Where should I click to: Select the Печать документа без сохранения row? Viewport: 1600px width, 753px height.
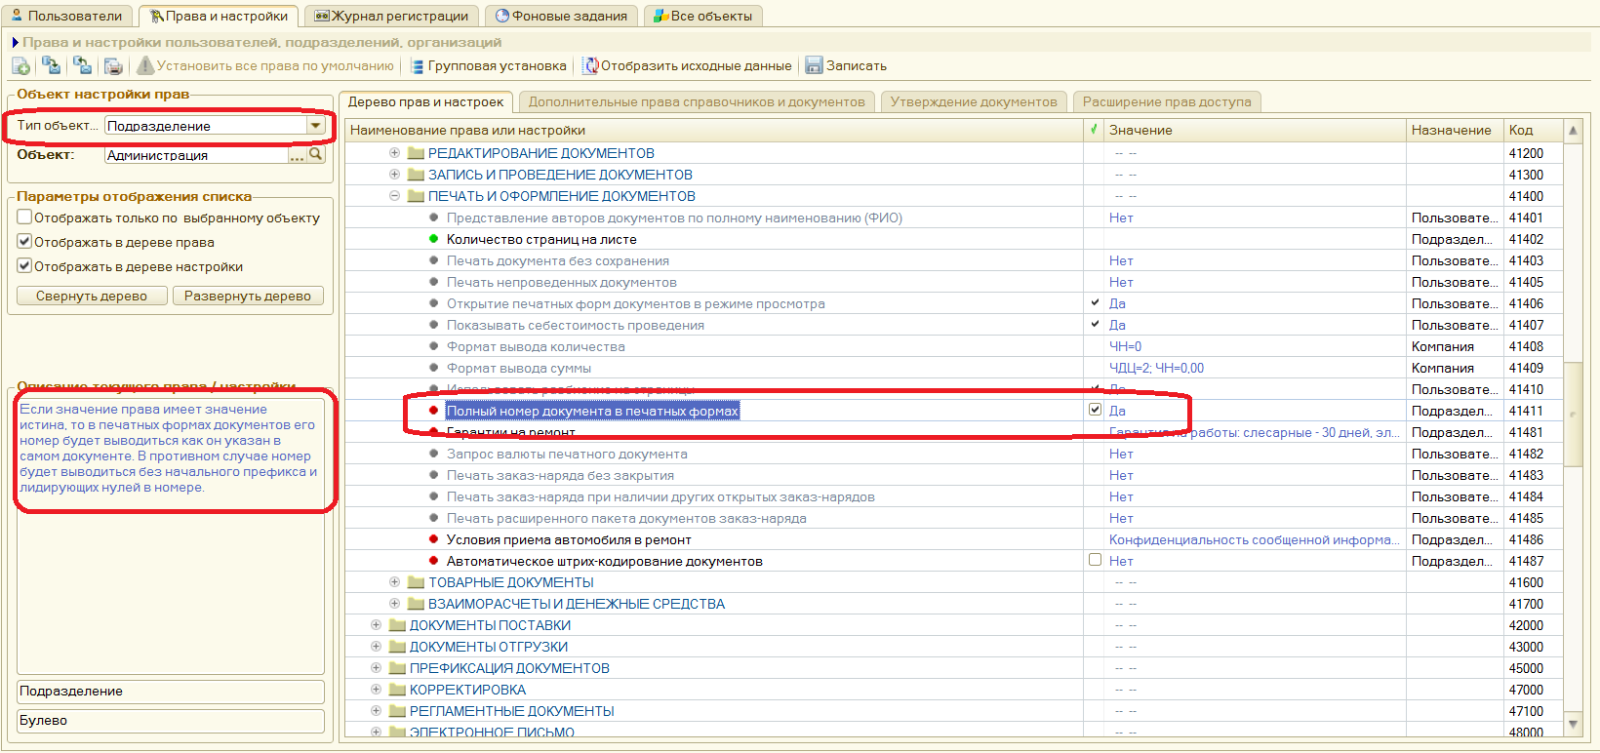953,260
